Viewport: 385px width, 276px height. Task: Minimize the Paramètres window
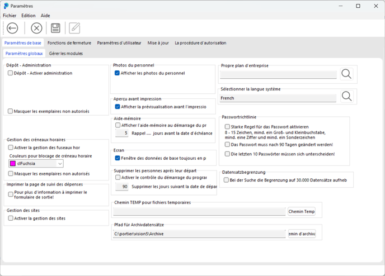(x=341, y=6)
